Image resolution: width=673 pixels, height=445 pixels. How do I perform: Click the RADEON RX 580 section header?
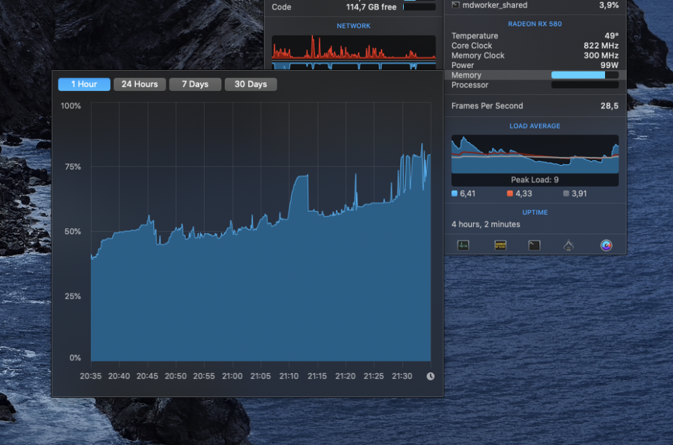(x=535, y=24)
